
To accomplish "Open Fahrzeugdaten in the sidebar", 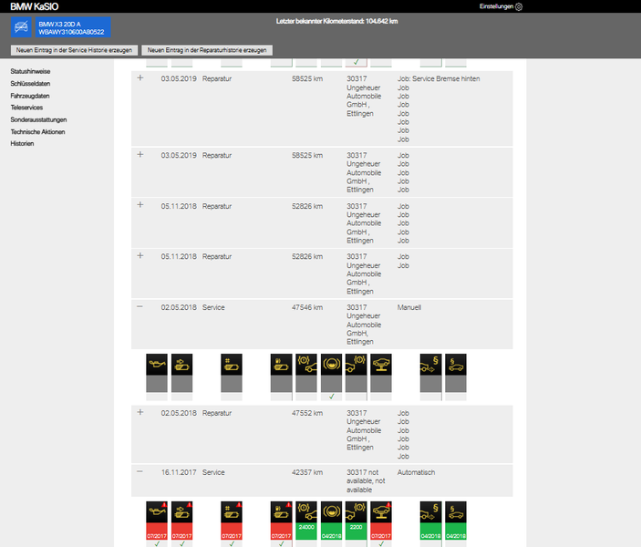I will tap(30, 96).
